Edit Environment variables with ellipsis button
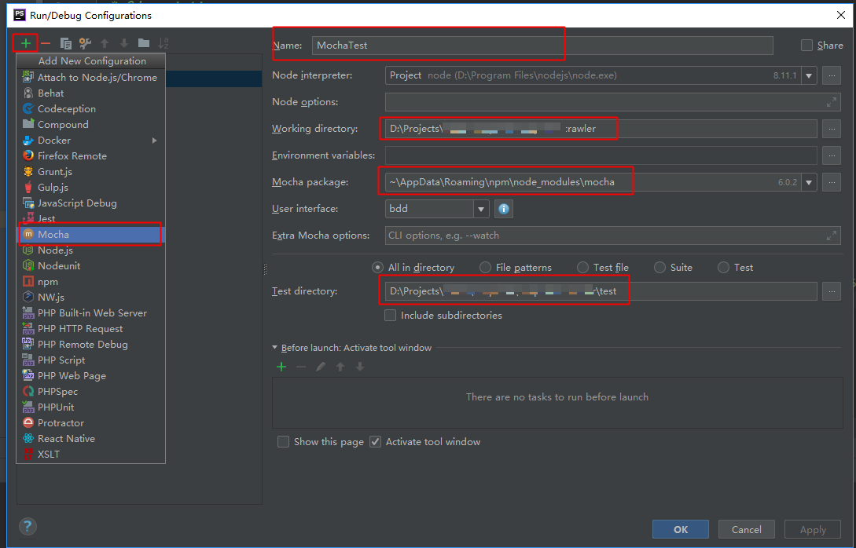This screenshot has width=856, height=548. coord(832,155)
